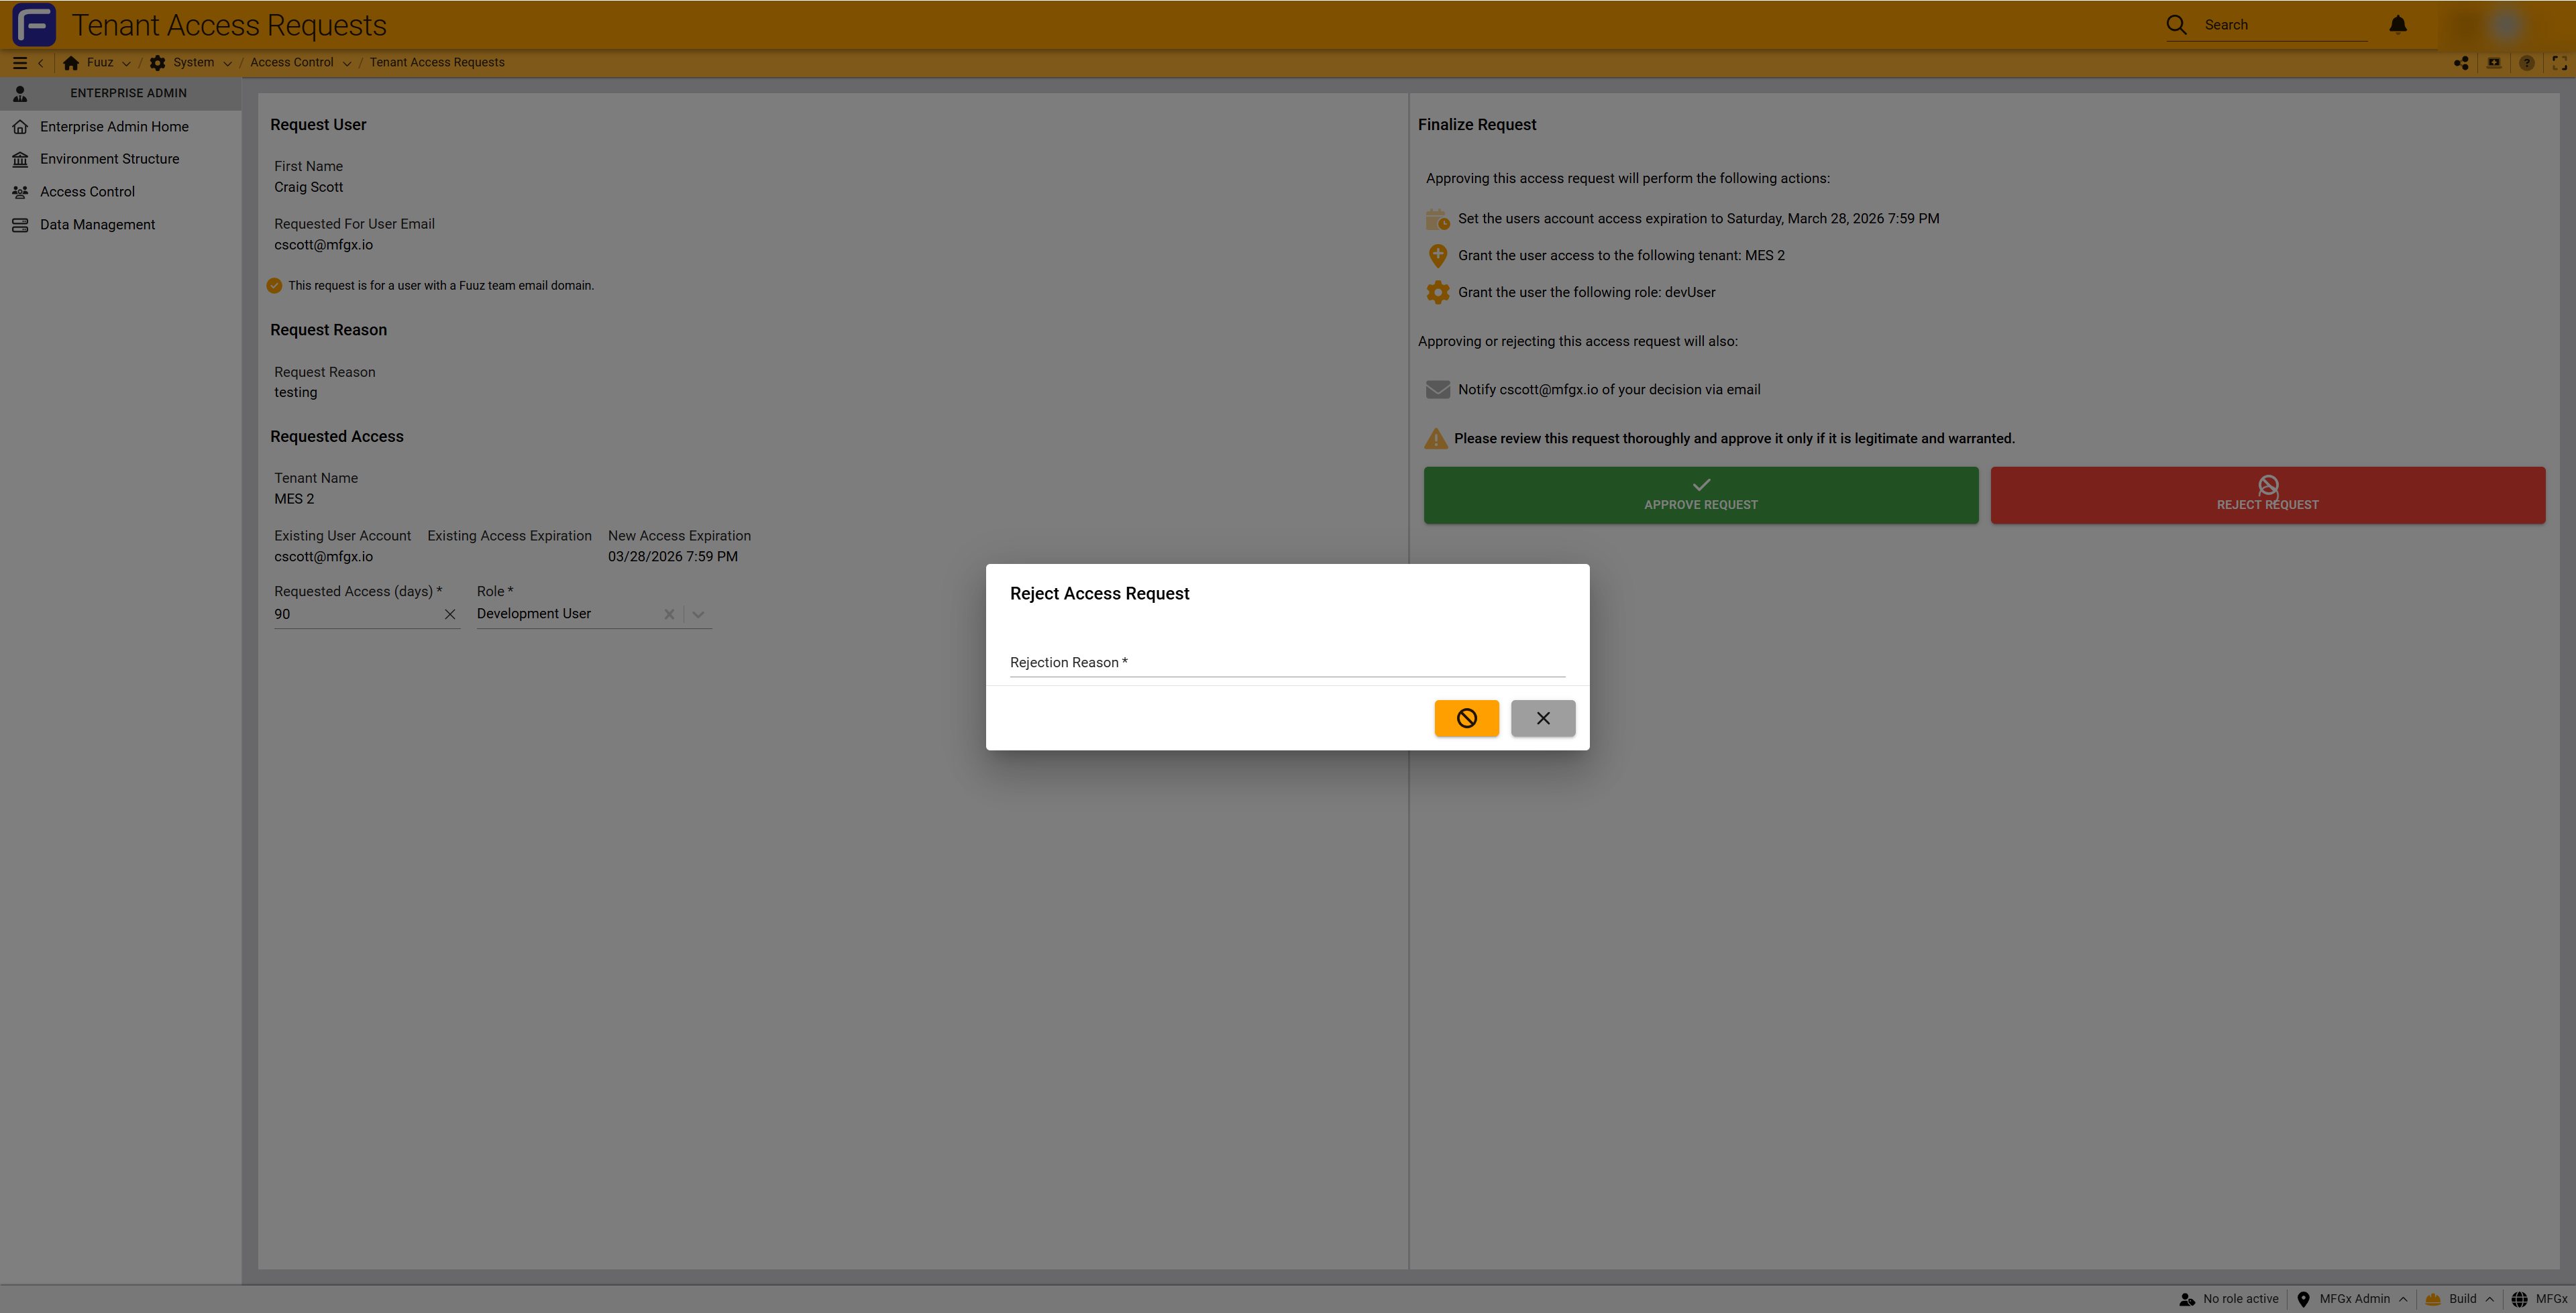The height and width of the screenshot is (1313, 2576).
Task: Click the Approve Request button
Action: coord(1701,495)
